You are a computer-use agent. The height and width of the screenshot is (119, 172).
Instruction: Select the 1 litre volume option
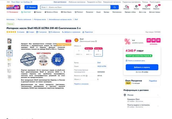point(79,52)
